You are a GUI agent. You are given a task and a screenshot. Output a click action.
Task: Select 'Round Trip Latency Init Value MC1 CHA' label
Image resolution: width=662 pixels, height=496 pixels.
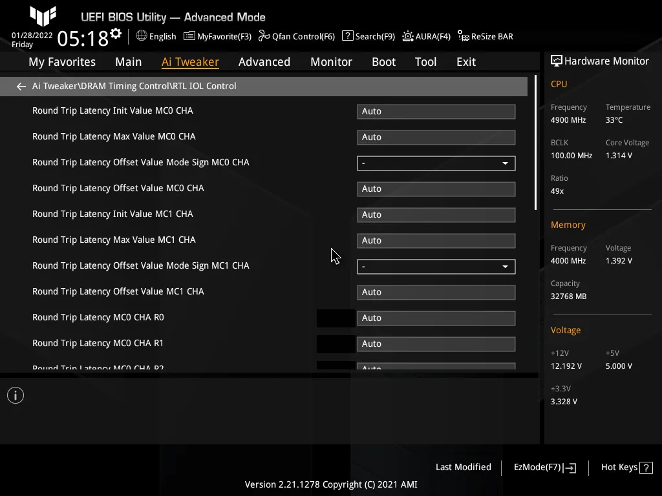(112, 214)
